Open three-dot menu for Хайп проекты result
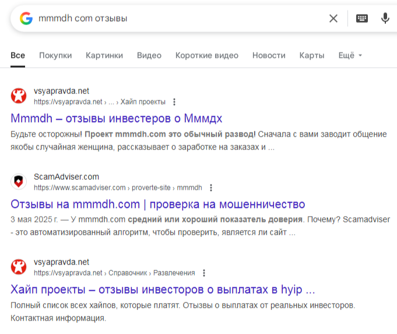This screenshot has width=397, height=334. click(204, 273)
